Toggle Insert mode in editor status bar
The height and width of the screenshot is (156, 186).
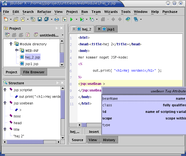tap(94, 132)
